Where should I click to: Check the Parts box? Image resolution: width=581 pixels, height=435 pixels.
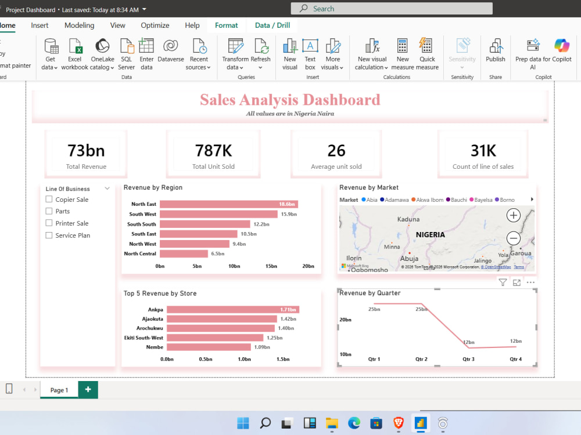[x=49, y=211]
